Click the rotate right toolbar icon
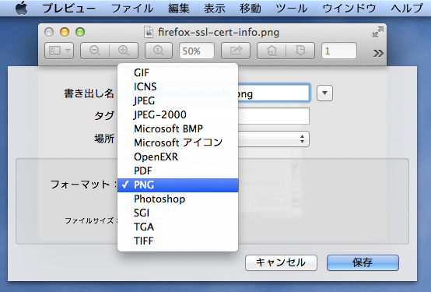Screen dimensions: 431x292 (x=300, y=51)
